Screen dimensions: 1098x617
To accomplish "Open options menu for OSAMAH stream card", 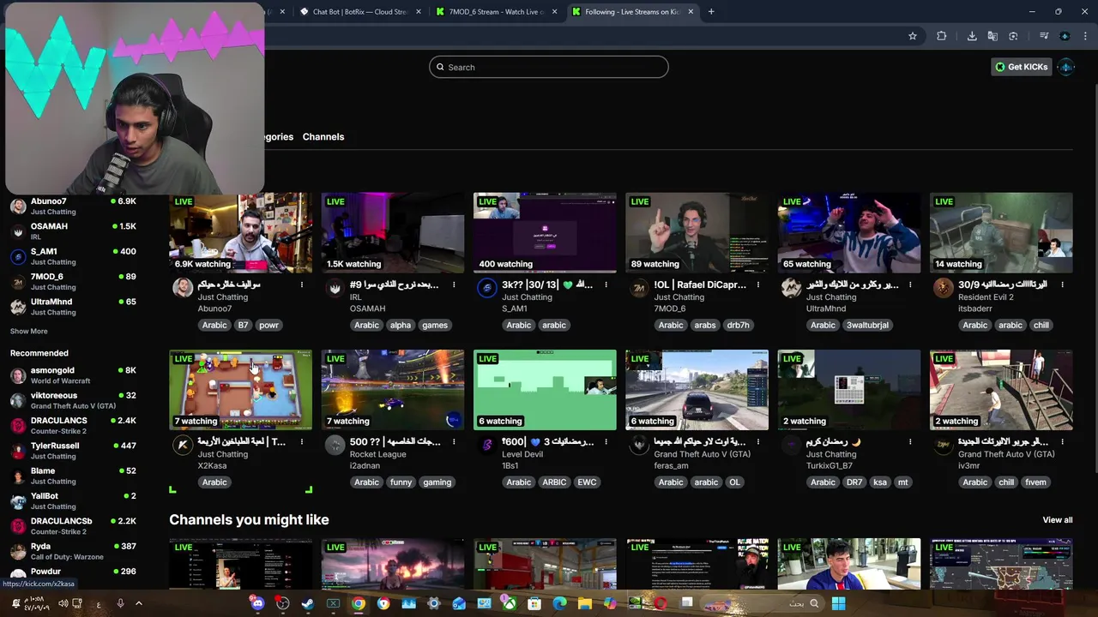I will 454,285.
